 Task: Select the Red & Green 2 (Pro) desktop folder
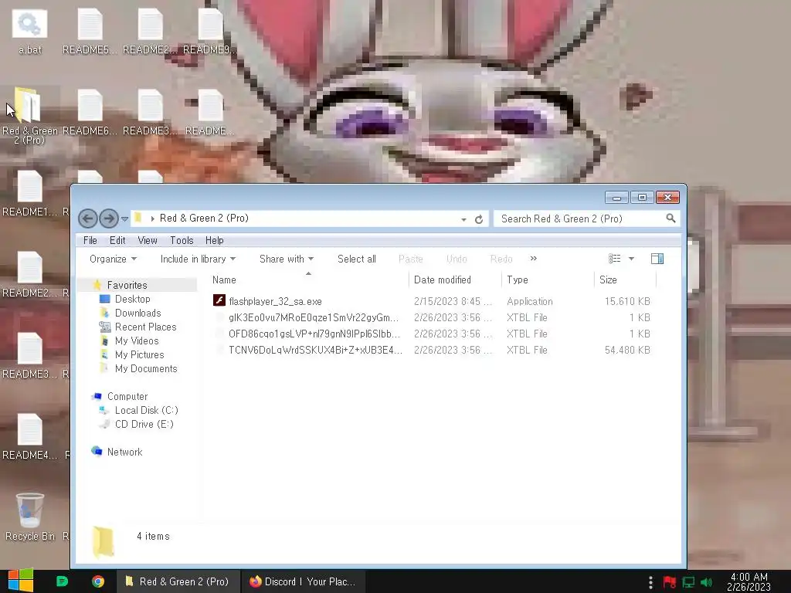tap(30, 116)
